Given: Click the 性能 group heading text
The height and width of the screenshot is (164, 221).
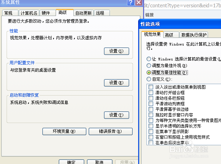Looking at the screenshot, I should click(x=14, y=31).
